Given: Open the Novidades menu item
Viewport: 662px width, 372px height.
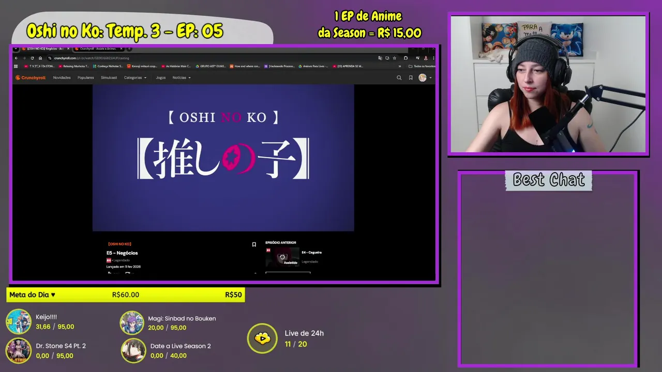Looking at the screenshot, I should (x=62, y=78).
